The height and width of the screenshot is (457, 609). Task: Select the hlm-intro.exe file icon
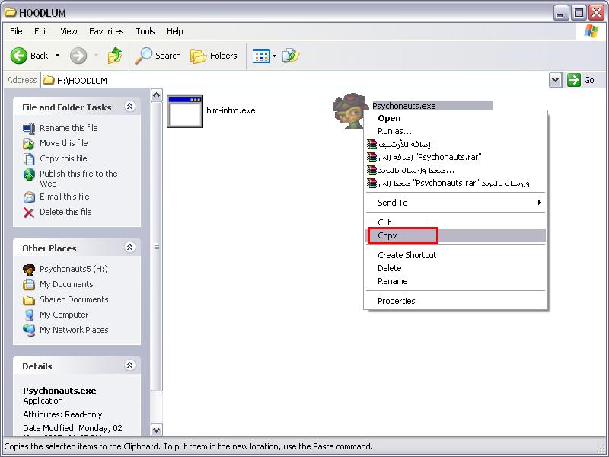(185, 111)
